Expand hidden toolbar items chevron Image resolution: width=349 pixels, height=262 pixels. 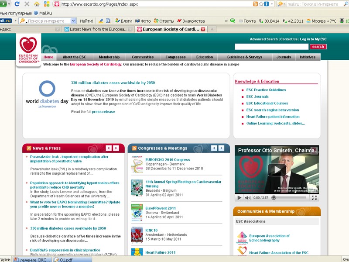click(226, 21)
